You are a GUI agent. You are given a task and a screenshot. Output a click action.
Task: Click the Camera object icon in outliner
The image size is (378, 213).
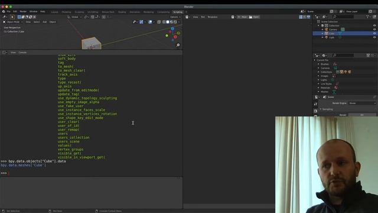(x=327, y=30)
